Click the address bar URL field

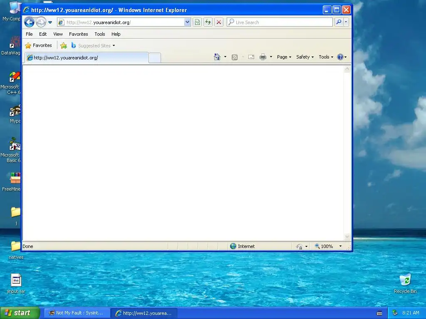121,22
